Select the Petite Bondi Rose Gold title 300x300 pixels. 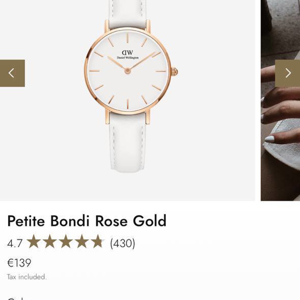click(x=87, y=221)
